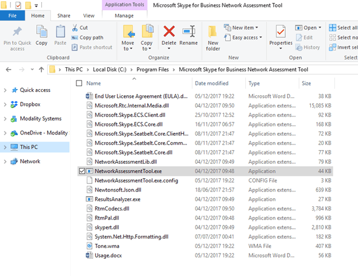This screenshot has height=276, width=358.
Task: Toggle the select-all checkbox beside Name
Action: [x=79, y=83]
